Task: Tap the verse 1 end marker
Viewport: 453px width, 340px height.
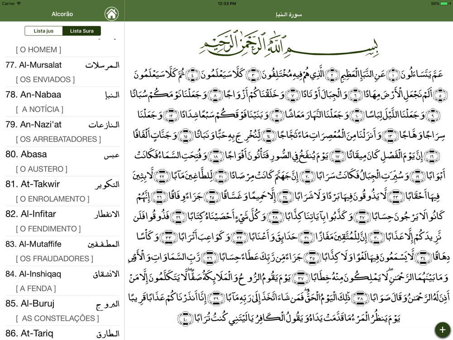Action: coord(393,75)
